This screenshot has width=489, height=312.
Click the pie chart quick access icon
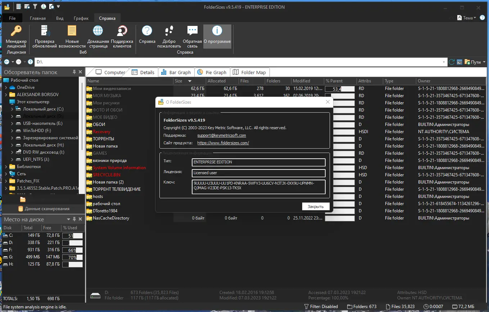pyautogui.click(x=43, y=6)
